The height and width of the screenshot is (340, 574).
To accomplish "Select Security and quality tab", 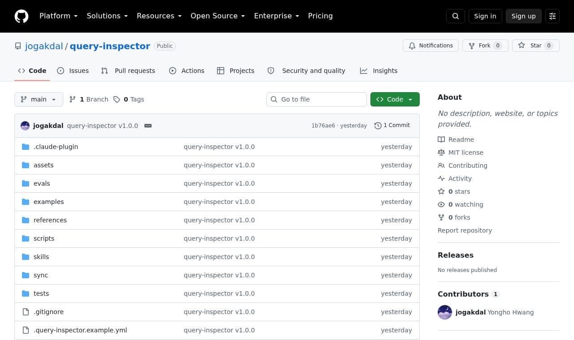I will [x=306, y=71].
